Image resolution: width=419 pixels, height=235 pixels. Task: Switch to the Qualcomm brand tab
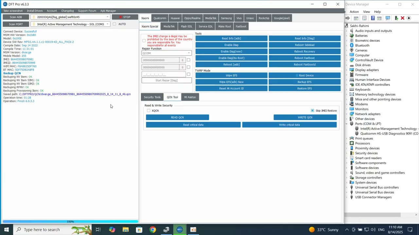[160, 18]
